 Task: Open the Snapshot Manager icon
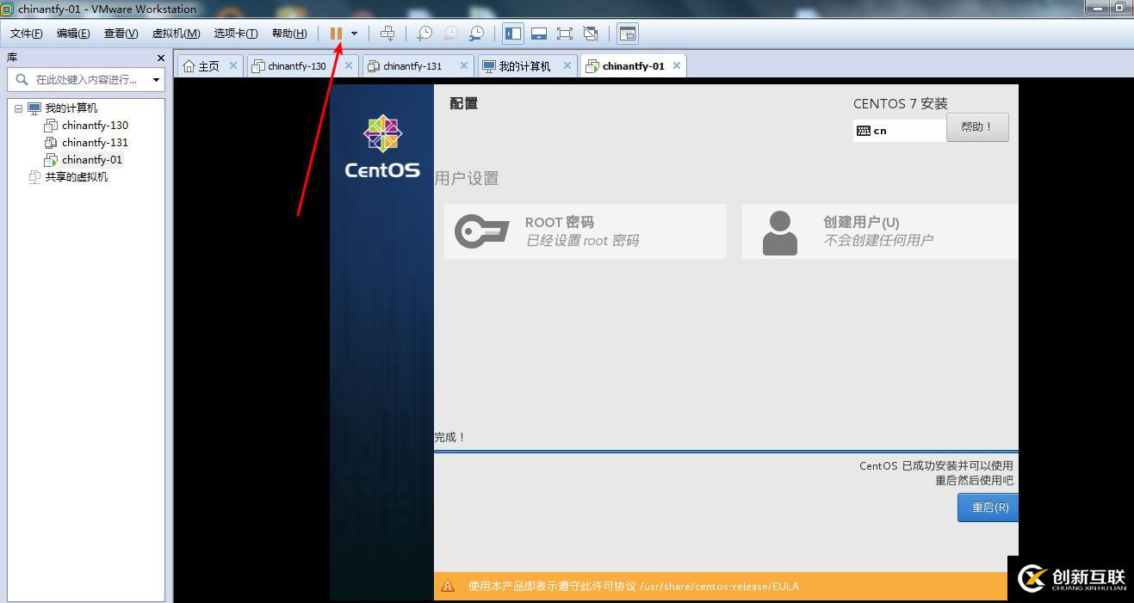coord(476,34)
